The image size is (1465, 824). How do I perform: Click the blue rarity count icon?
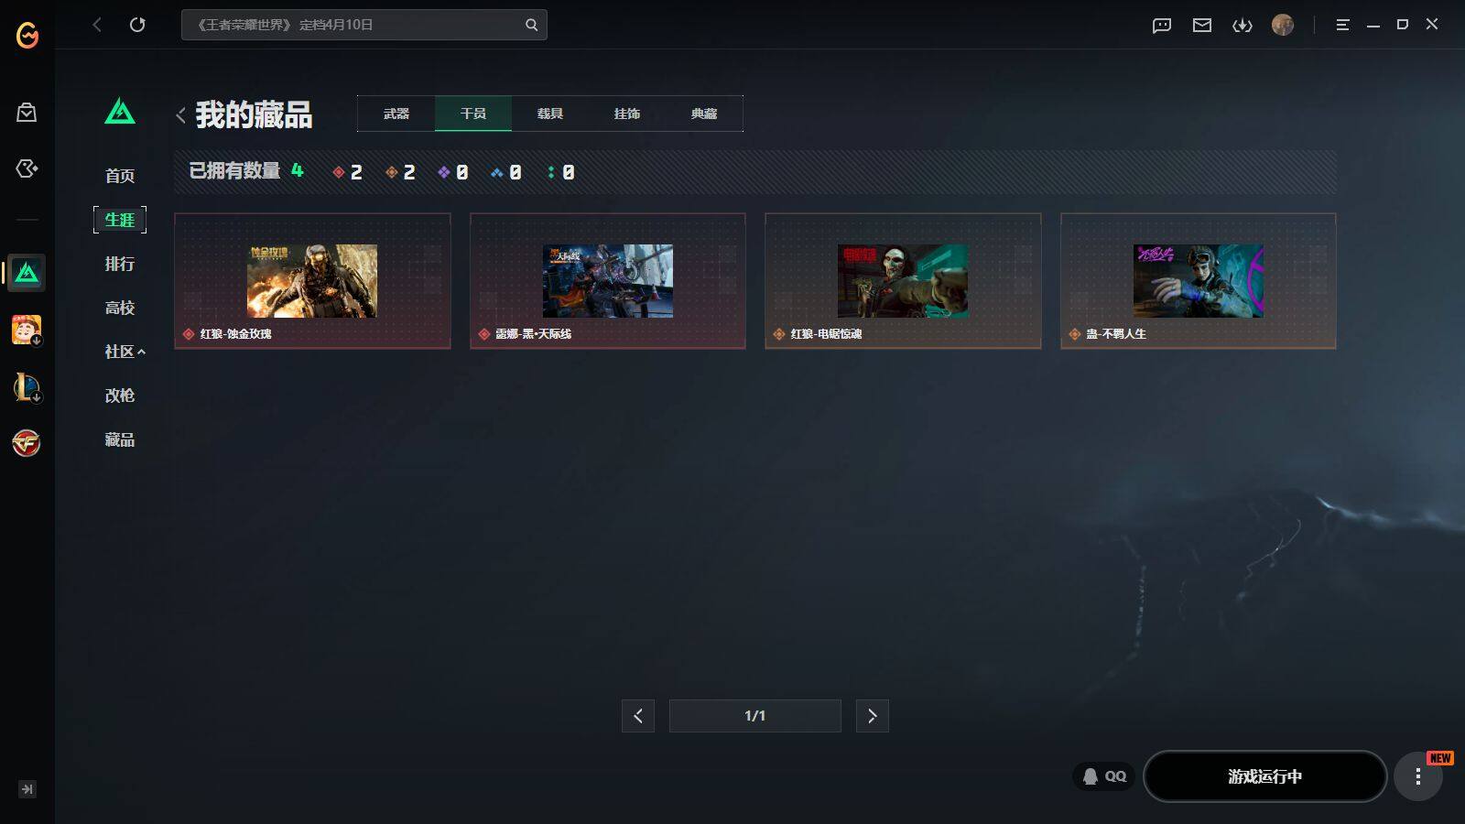click(x=497, y=172)
